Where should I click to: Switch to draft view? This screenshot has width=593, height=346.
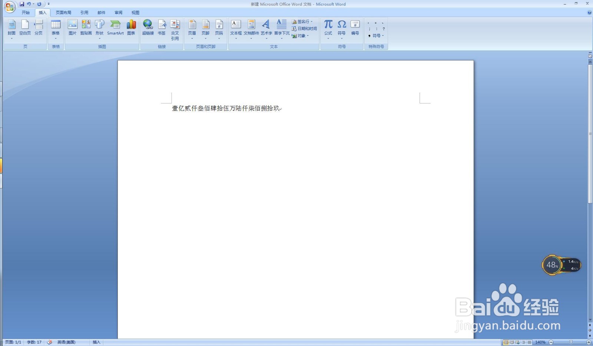(529, 342)
